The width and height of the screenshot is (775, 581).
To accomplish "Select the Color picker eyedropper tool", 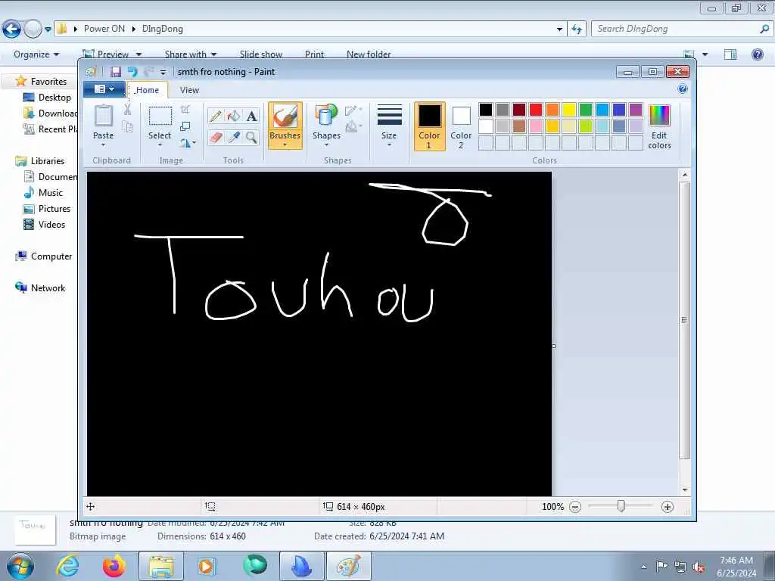I will click(x=234, y=137).
